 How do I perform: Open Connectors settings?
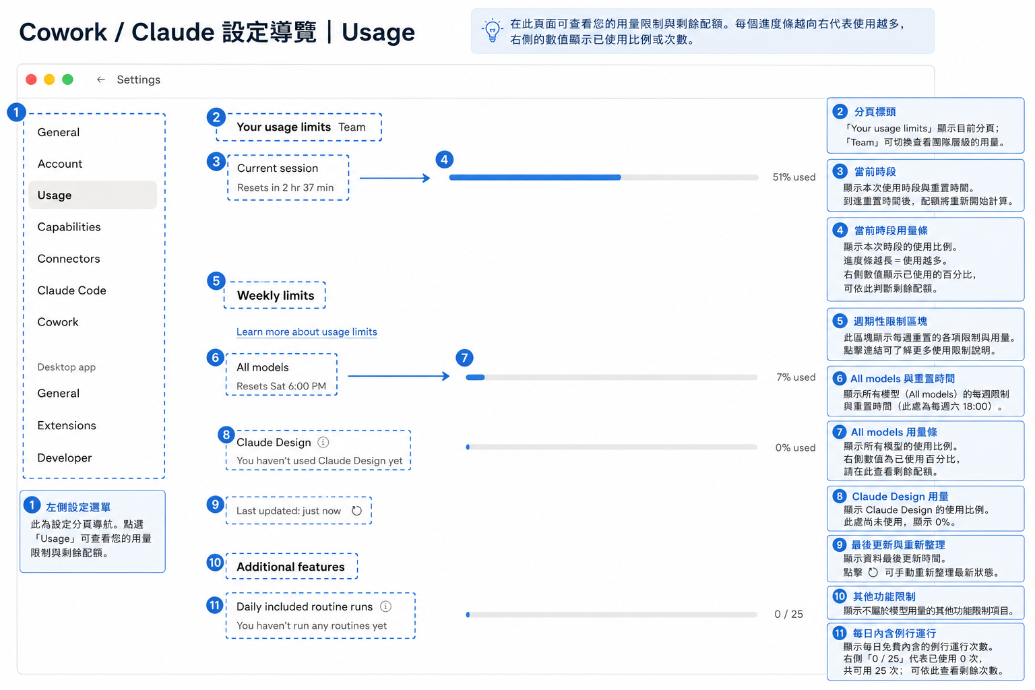tap(69, 259)
